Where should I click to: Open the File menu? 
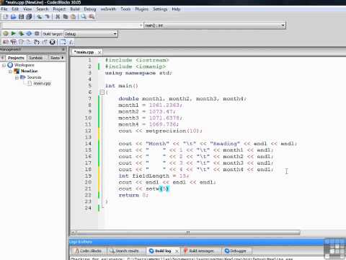pyautogui.click(x=4, y=9)
